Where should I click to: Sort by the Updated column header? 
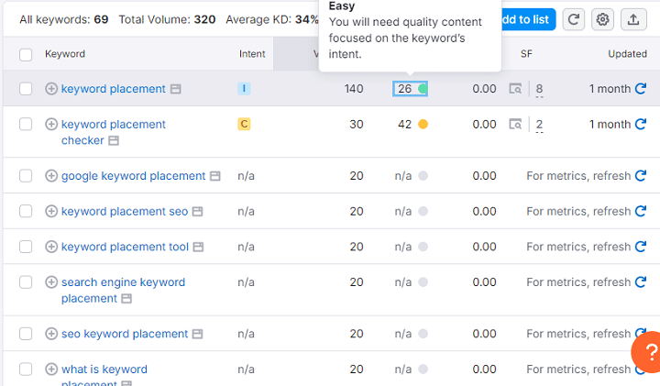[x=627, y=54]
